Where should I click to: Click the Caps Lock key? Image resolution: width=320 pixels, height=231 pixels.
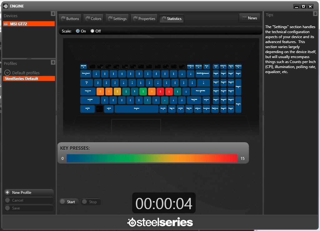click(88, 91)
